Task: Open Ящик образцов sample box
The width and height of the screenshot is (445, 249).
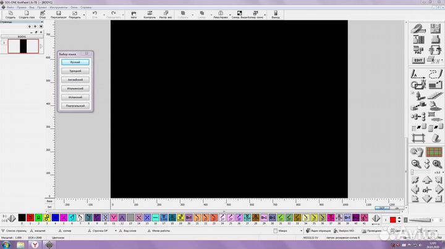Action: coord(318,231)
